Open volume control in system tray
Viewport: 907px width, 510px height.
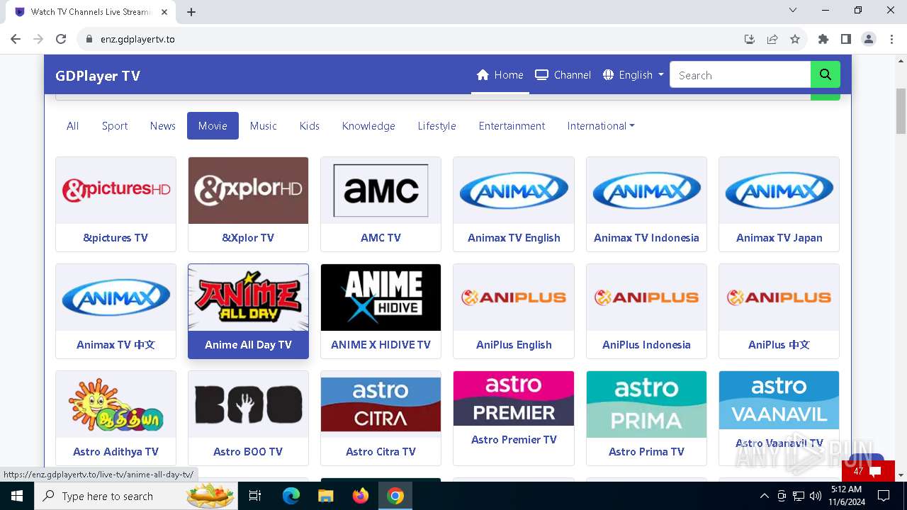coord(816,496)
